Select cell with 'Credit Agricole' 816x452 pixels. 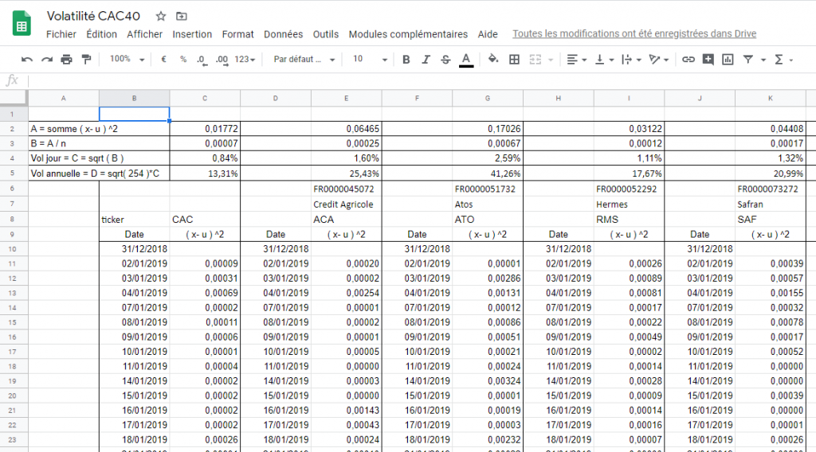coord(346,205)
